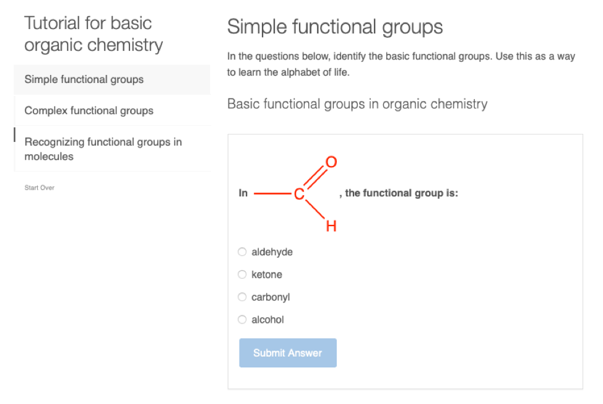Image resolution: width=603 pixels, height=404 pixels.
Task: Choose the ketone answer option
Action: [x=242, y=274]
